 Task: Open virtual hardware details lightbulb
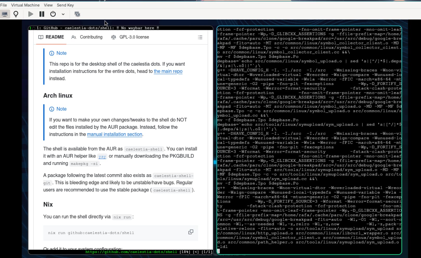click(16, 14)
